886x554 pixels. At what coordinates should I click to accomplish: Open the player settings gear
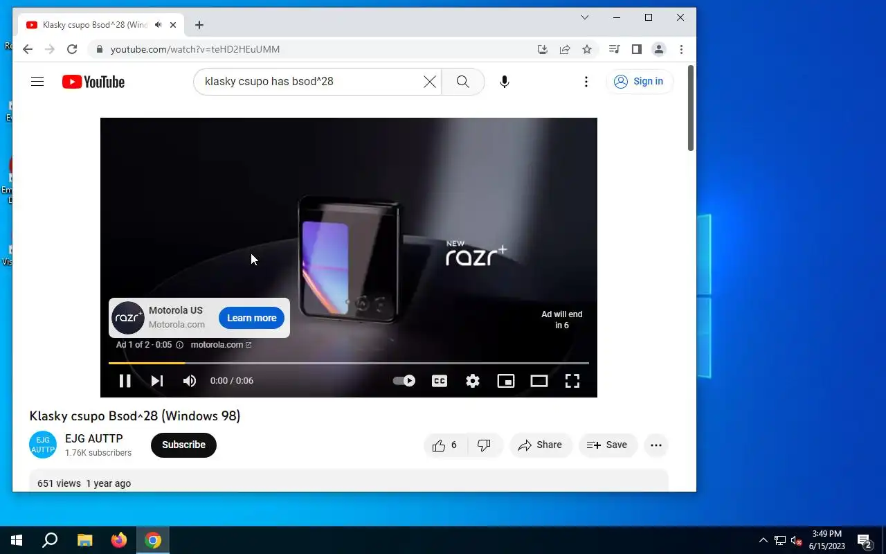[473, 380]
